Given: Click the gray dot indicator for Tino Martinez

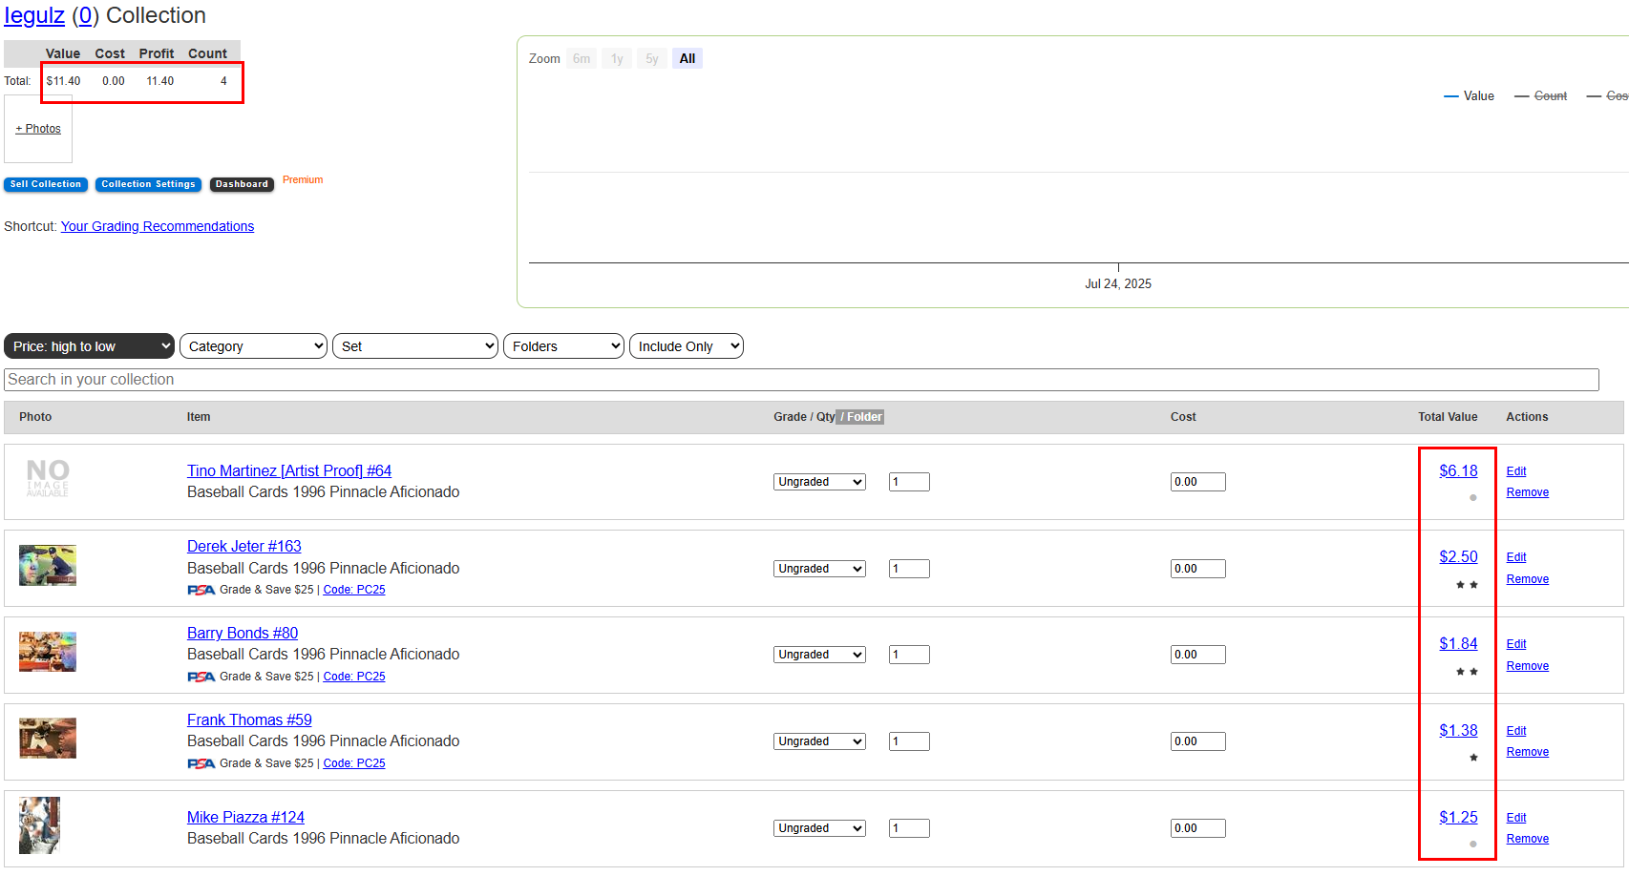Looking at the screenshot, I should click(x=1473, y=498).
